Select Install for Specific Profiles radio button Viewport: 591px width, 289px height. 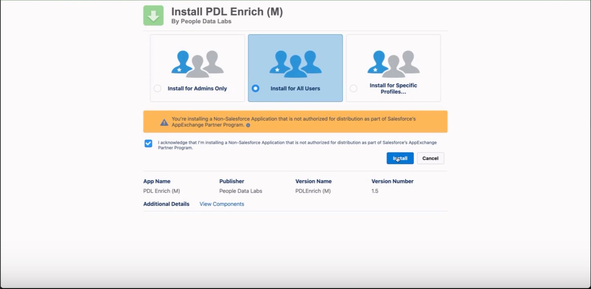(353, 88)
